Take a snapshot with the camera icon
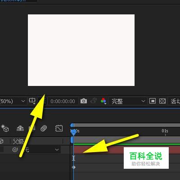180x180 pixels. coord(84,101)
